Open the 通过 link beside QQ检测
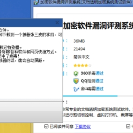 [99, 81]
